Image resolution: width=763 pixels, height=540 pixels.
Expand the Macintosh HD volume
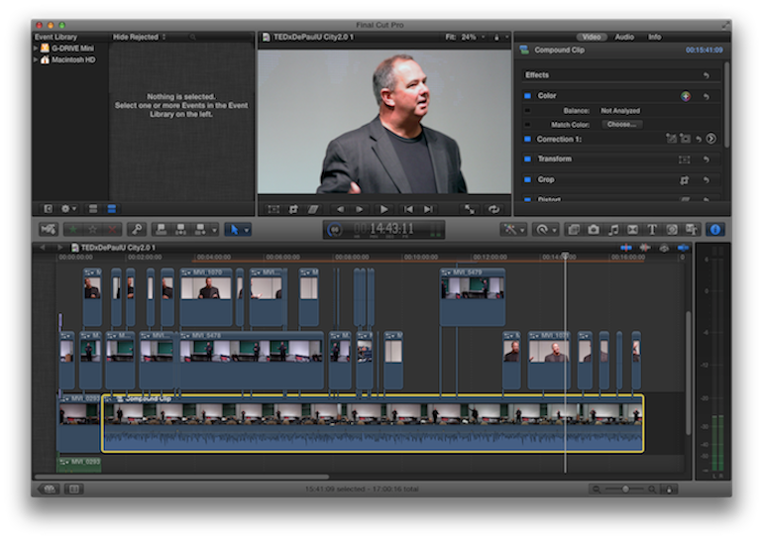36,59
